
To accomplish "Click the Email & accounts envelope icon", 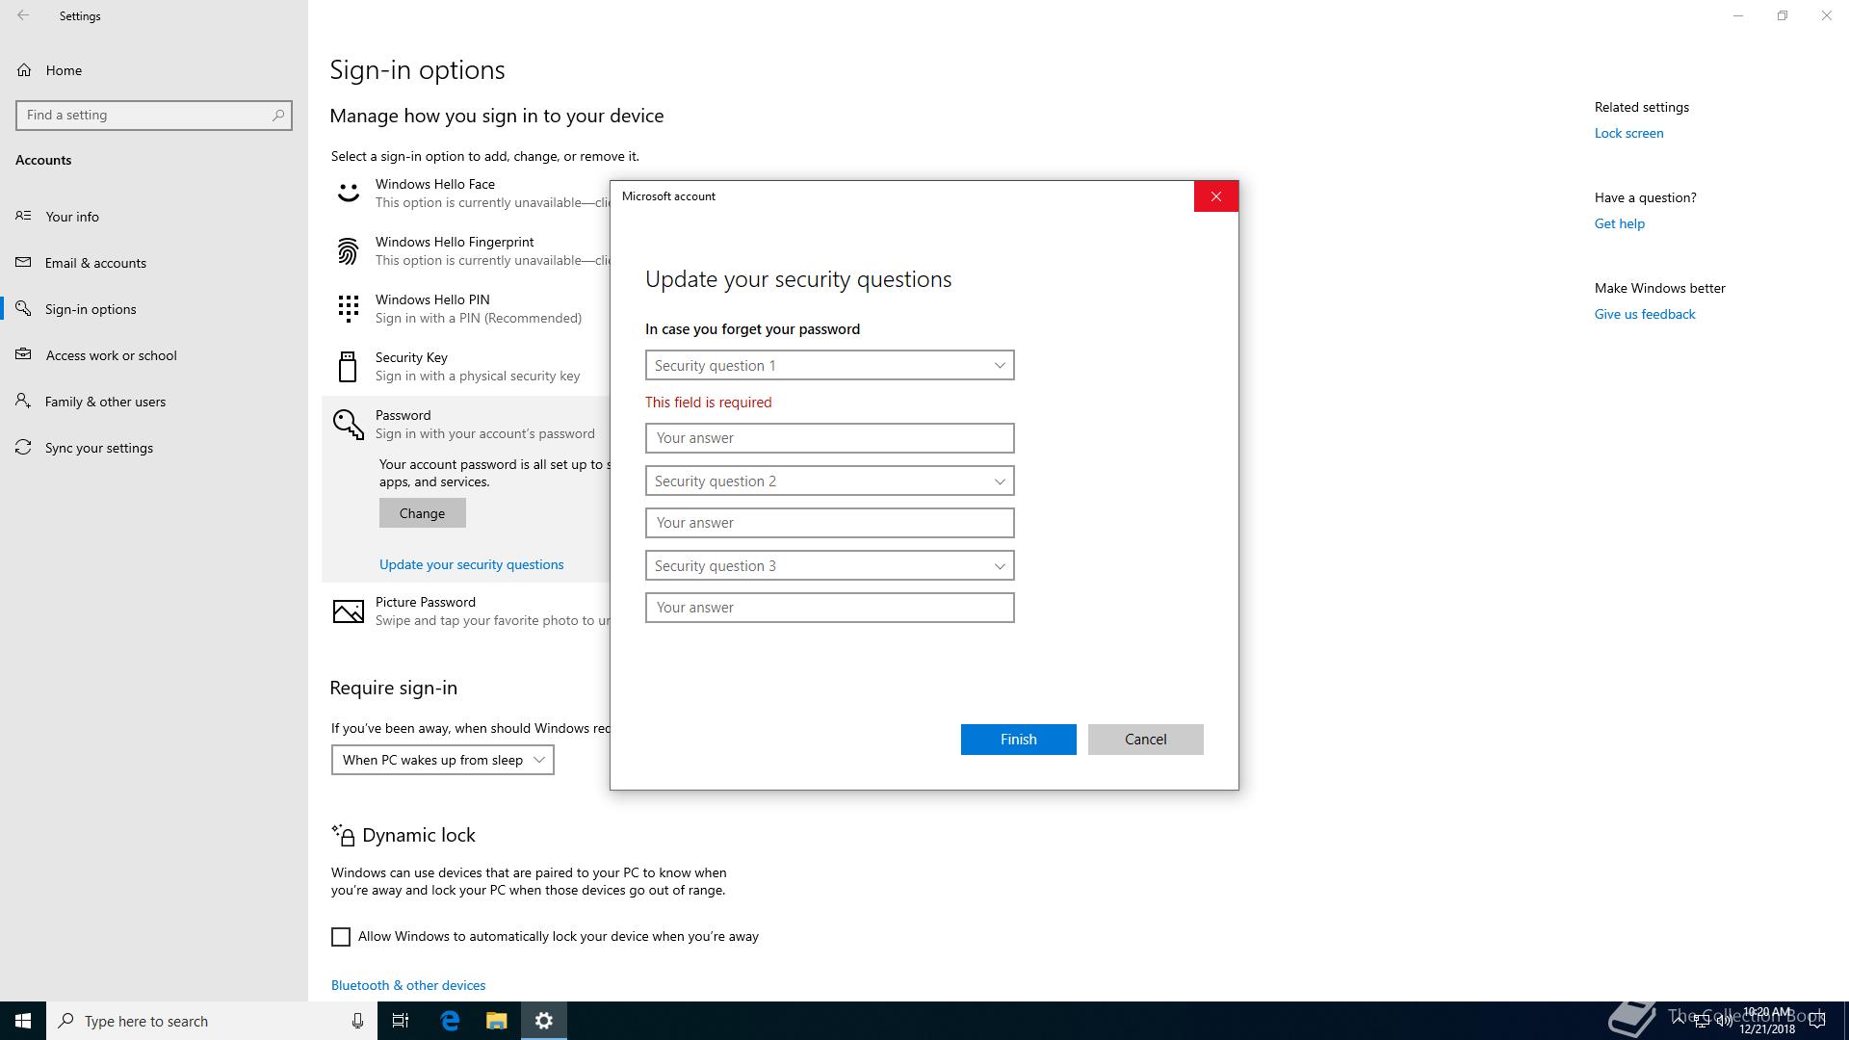I will click(23, 262).
